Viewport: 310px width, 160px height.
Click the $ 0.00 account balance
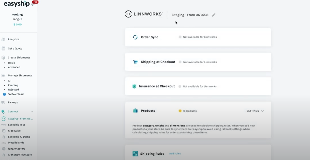(x=18, y=25)
